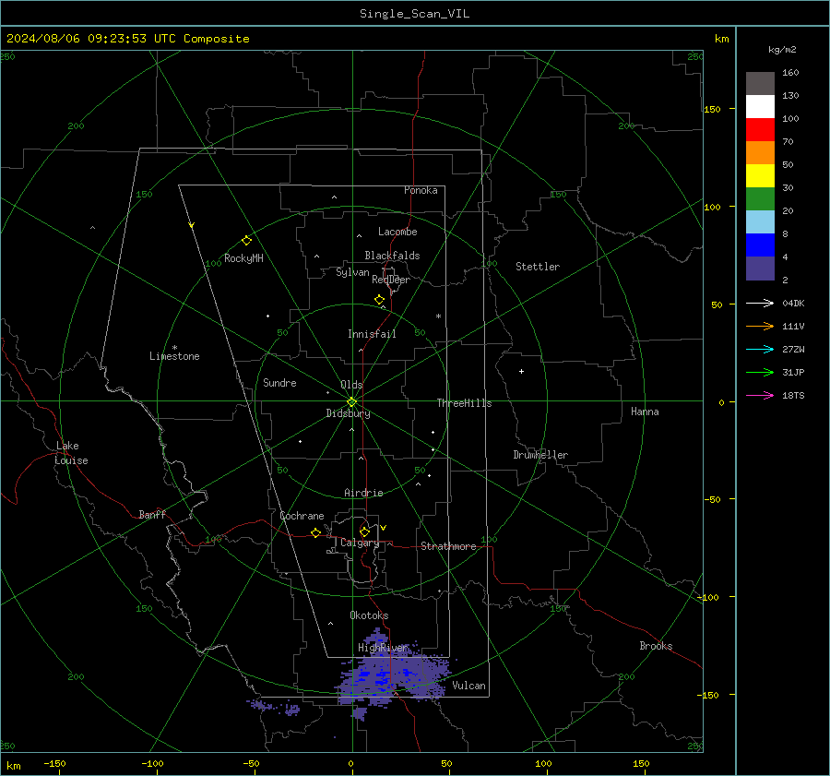Click the Banff label
This screenshot has height=776, width=830.
pyautogui.click(x=152, y=515)
